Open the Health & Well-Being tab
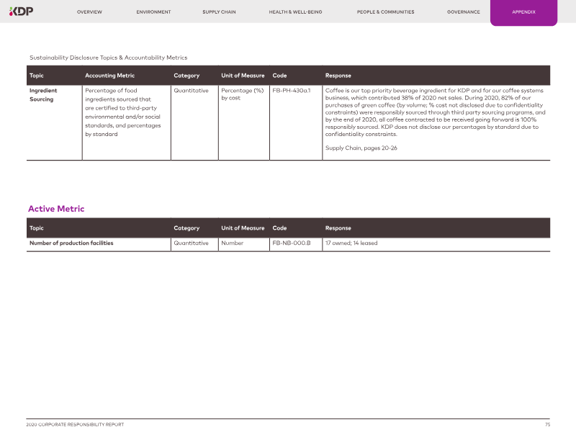Viewport: 576px width, 445px height. click(295, 12)
